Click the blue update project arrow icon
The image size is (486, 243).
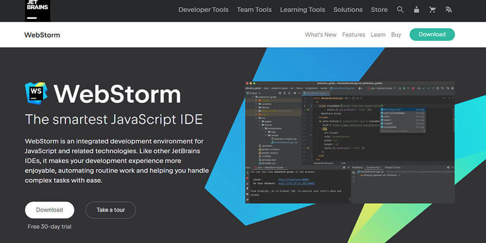pyautogui.click(x=424, y=88)
